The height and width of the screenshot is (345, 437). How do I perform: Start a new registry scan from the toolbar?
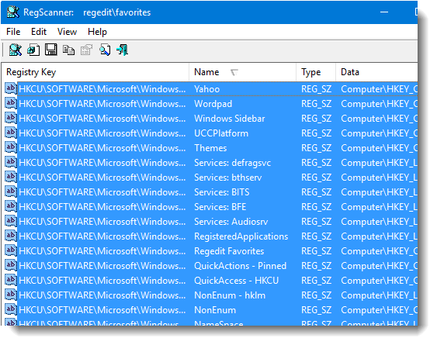[15, 50]
